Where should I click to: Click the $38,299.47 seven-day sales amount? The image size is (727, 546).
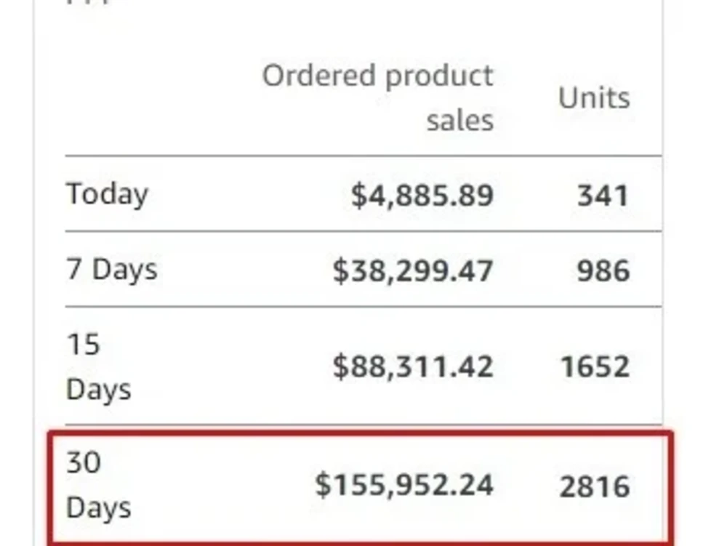413,270
